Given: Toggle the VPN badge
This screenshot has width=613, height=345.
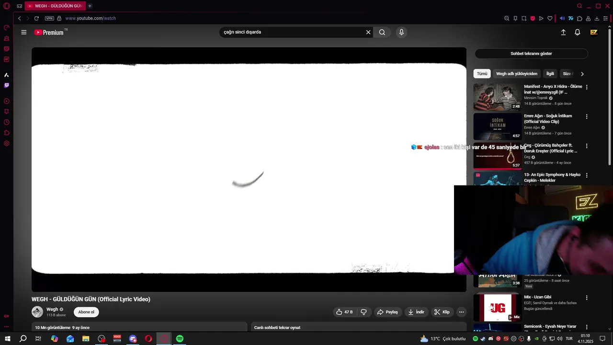Looking at the screenshot, I should (x=49, y=18).
